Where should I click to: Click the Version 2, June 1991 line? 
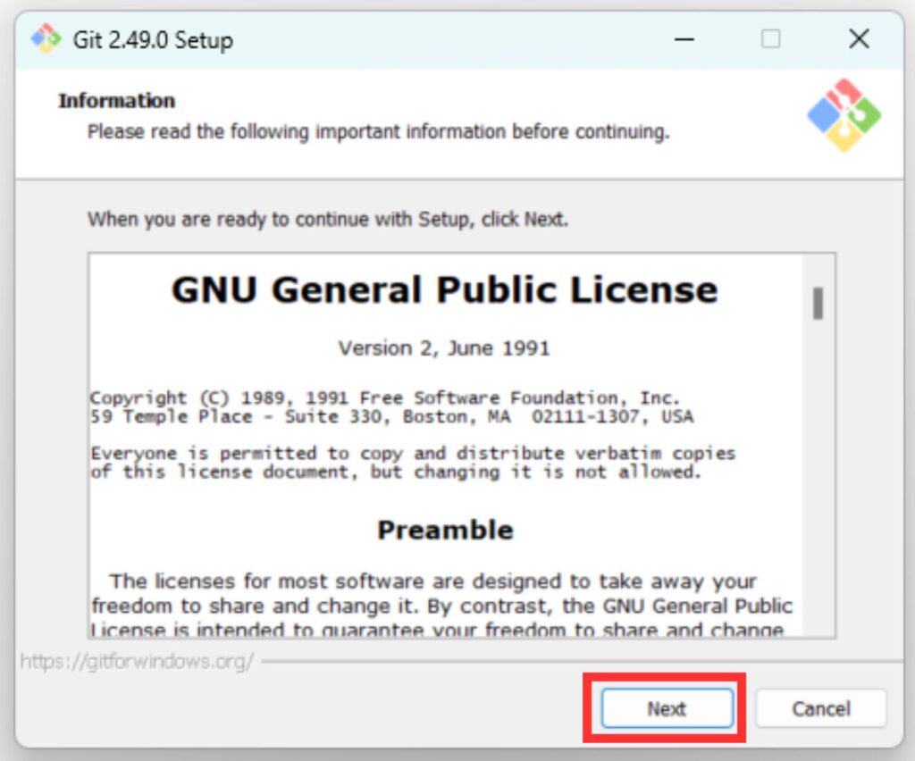coord(444,348)
